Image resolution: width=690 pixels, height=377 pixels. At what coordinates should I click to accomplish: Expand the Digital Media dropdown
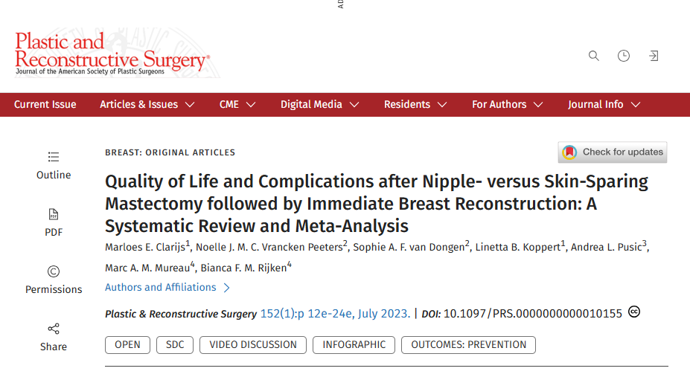tap(320, 105)
